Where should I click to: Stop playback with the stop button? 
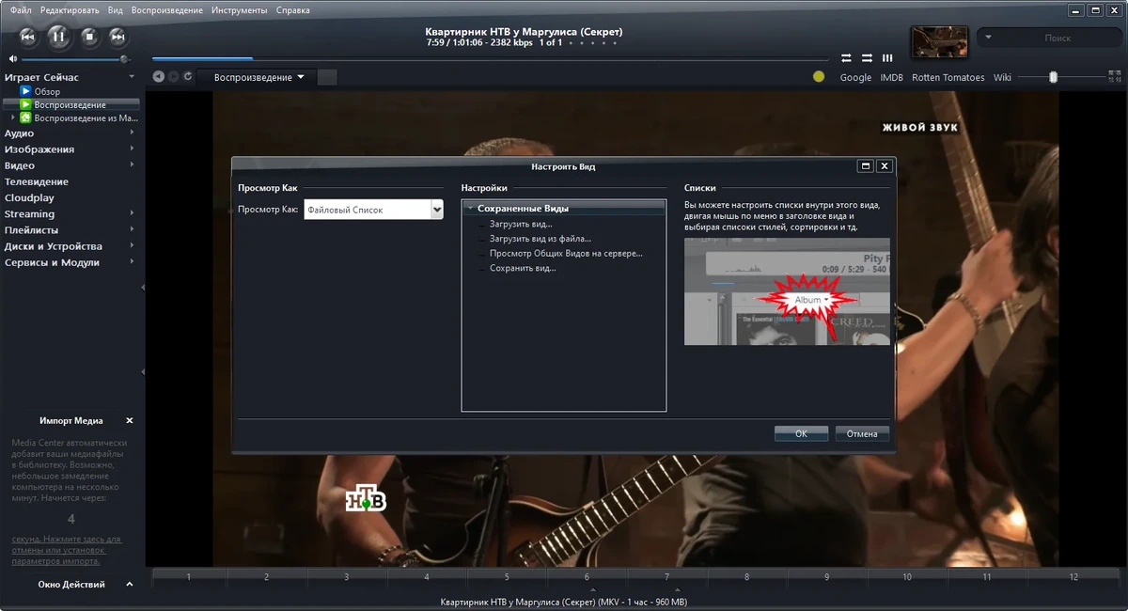(x=89, y=37)
